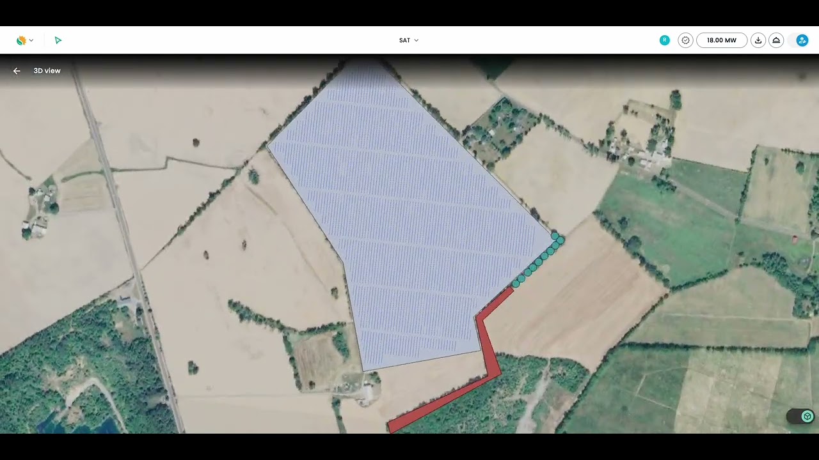Open the SAT tracker dropdown
The height and width of the screenshot is (460, 819).
click(409, 40)
